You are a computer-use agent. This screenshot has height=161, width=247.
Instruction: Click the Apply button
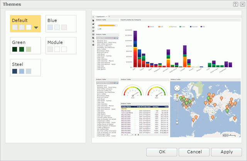click(x=226, y=152)
